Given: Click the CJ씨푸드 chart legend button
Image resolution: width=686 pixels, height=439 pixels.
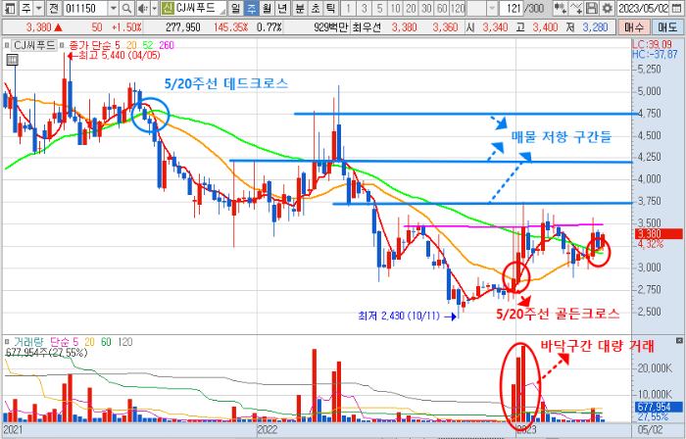Looking at the screenshot, I should click(x=34, y=45).
